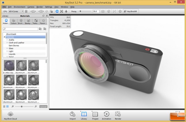Click the Import button
The image size is (186, 122).
(x=73, y=116)
